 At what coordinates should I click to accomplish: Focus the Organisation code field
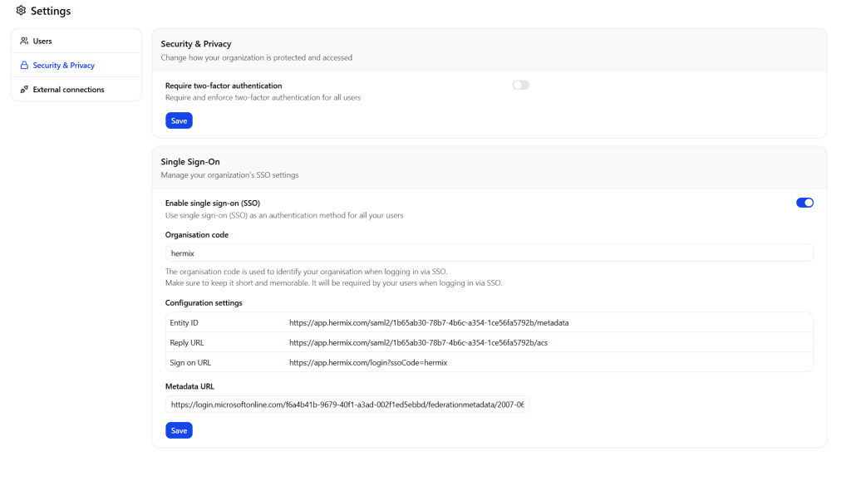point(489,253)
